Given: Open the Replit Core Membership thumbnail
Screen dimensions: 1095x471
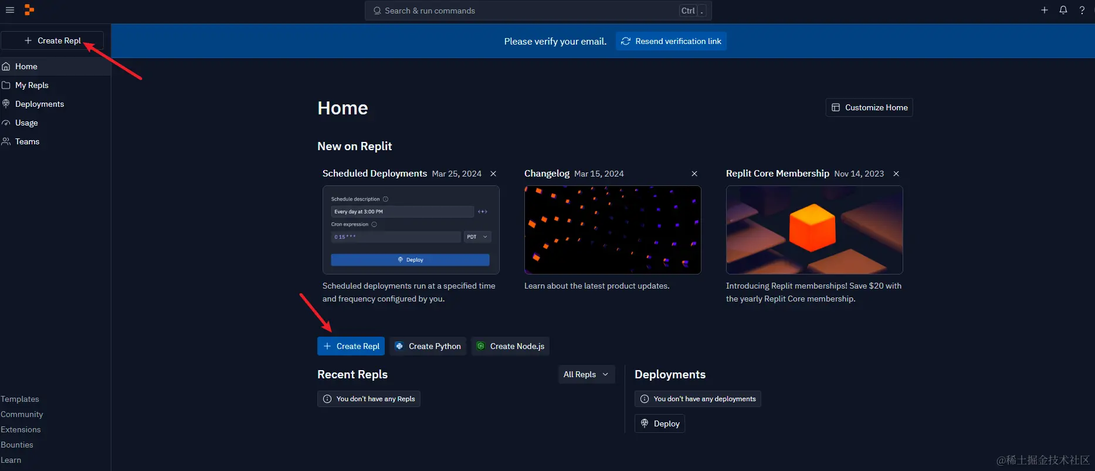Looking at the screenshot, I should [815, 230].
